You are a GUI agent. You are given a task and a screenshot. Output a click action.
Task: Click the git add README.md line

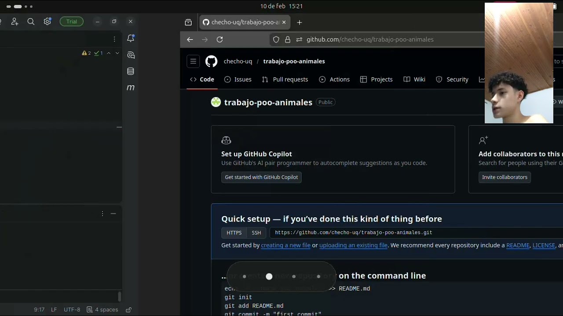pyautogui.click(x=254, y=306)
